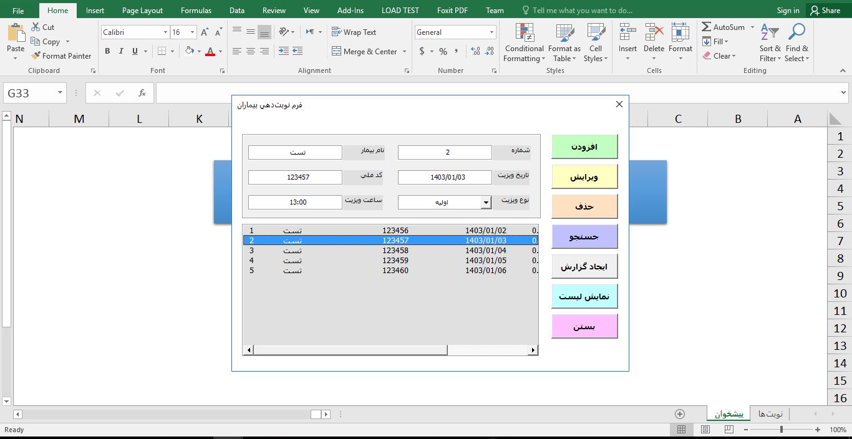Align text to the right

[x=264, y=51]
